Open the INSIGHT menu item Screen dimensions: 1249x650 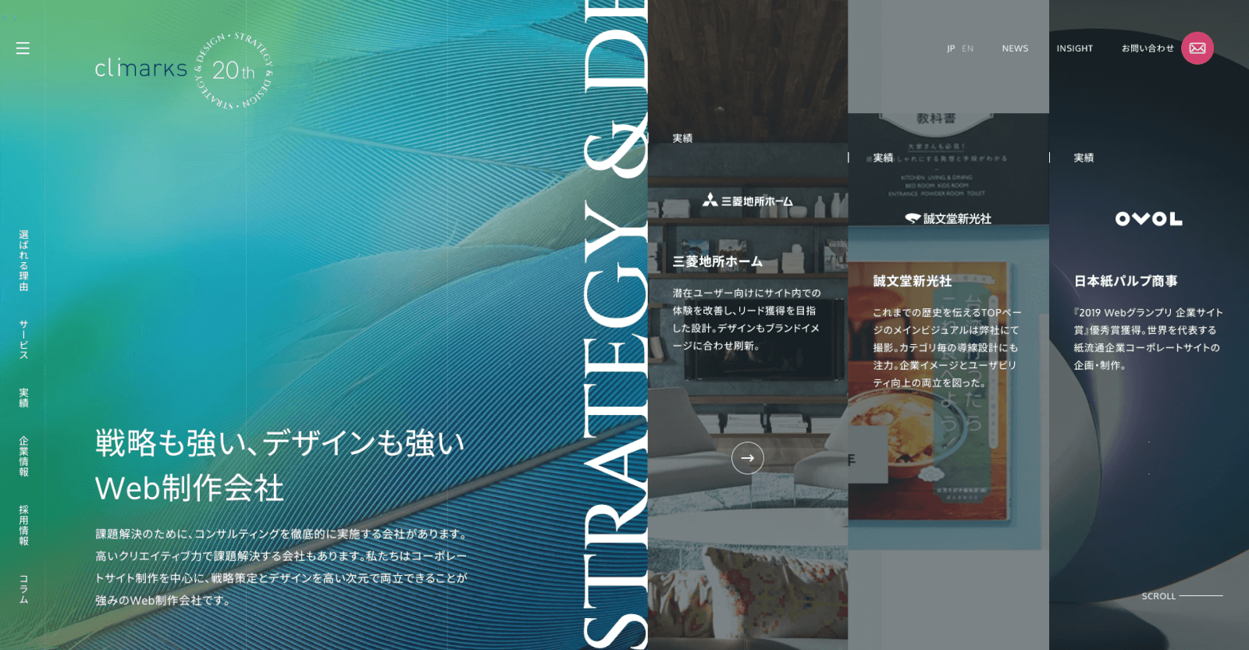(x=1075, y=48)
